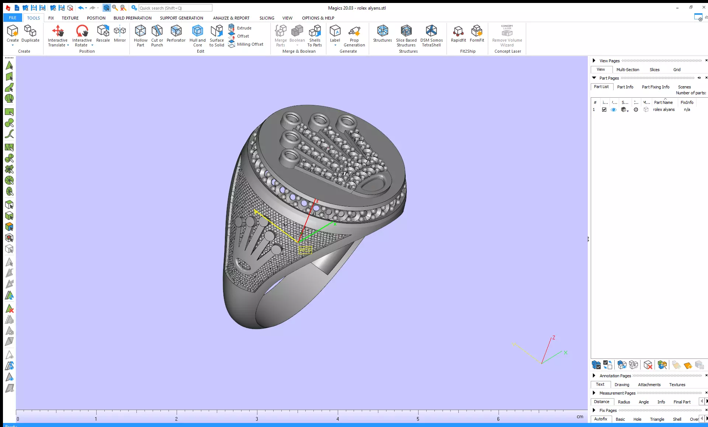Click the unload part icon with red X
Viewport: 708px width, 427px height.
pyautogui.click(x=70, y=8)
